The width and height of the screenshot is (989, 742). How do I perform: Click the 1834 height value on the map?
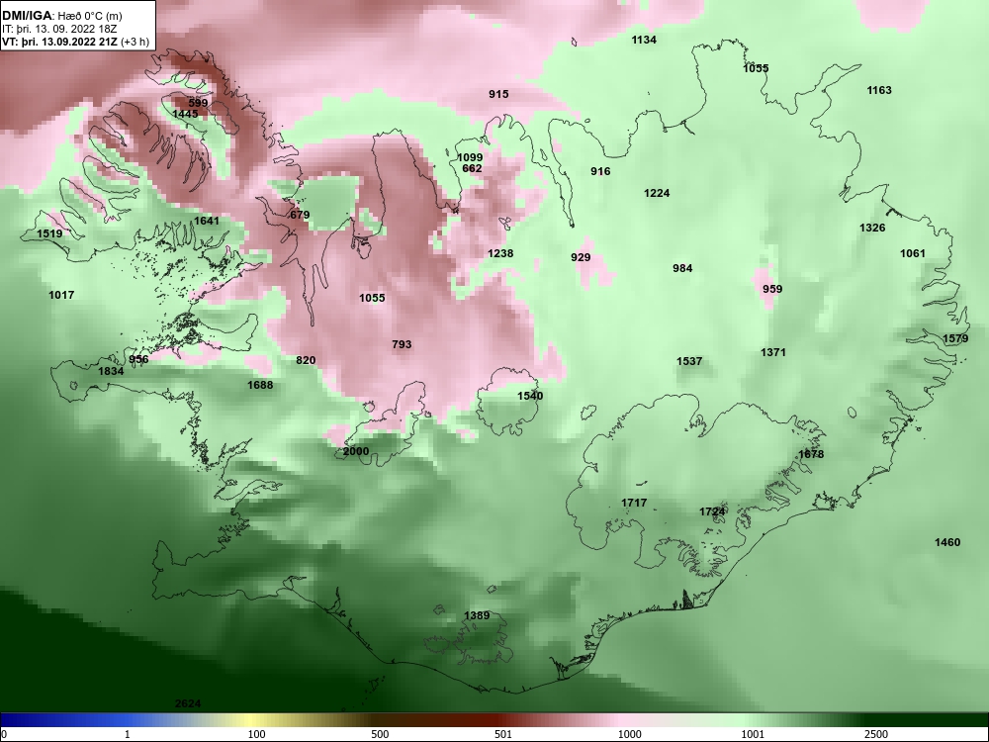[x=111, y=371]
